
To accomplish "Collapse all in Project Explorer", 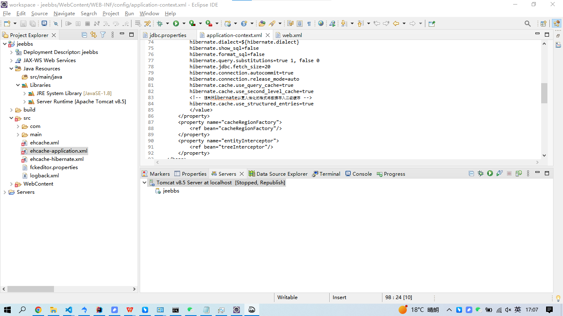I will coord(84,35).
